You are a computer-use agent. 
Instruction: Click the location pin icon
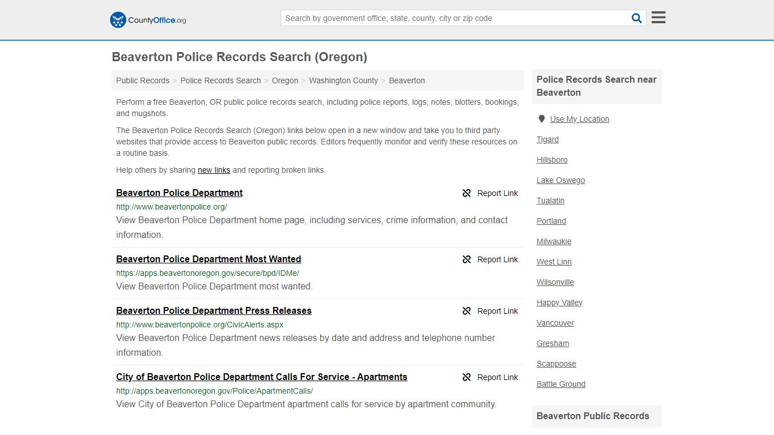pyautogui.click(x=542, y=119)
